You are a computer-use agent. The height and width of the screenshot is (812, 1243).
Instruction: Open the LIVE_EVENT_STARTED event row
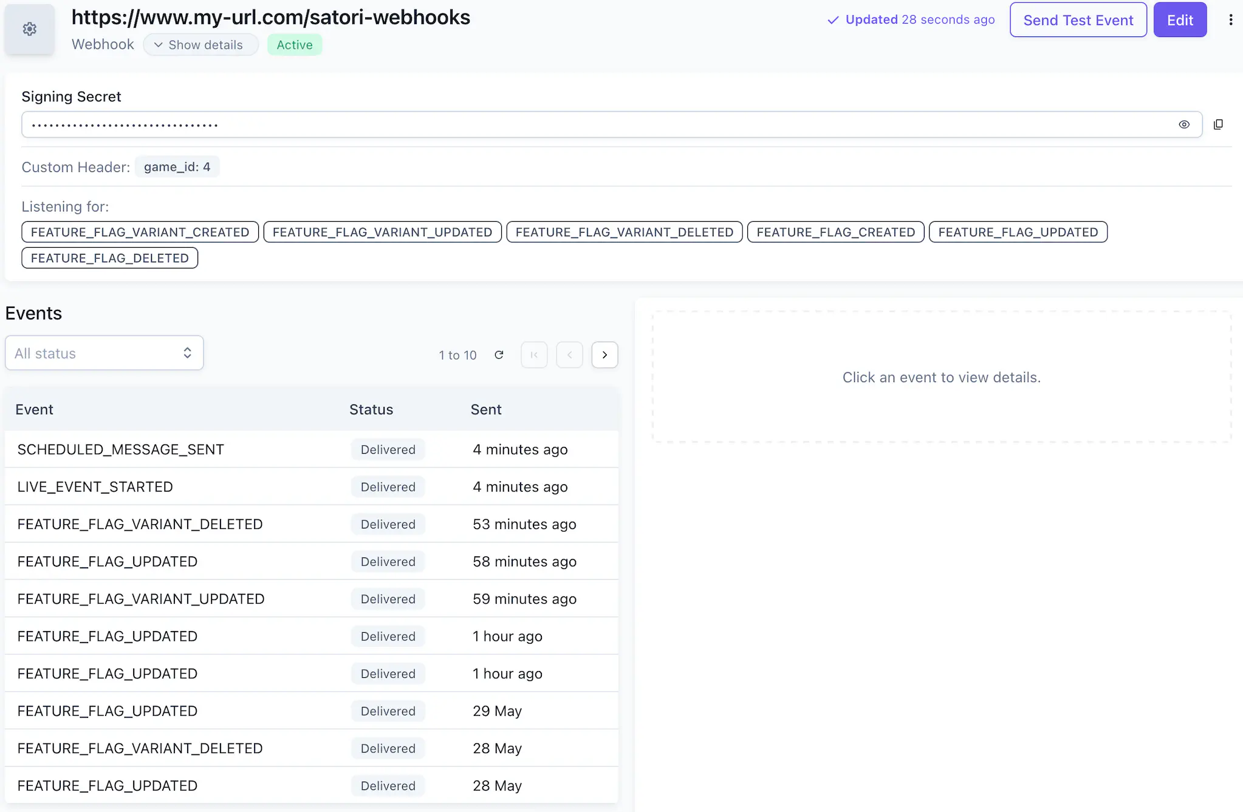click(x=312, y=486)
